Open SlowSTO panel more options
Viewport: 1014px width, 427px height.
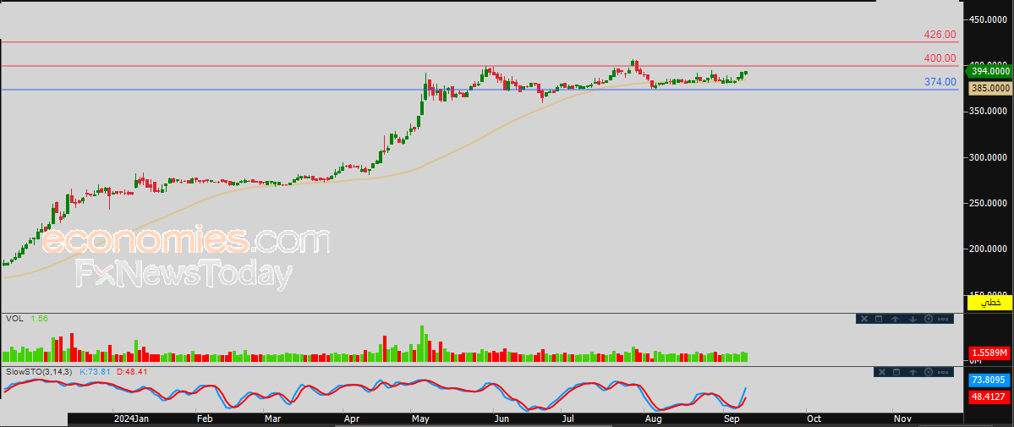944,372
